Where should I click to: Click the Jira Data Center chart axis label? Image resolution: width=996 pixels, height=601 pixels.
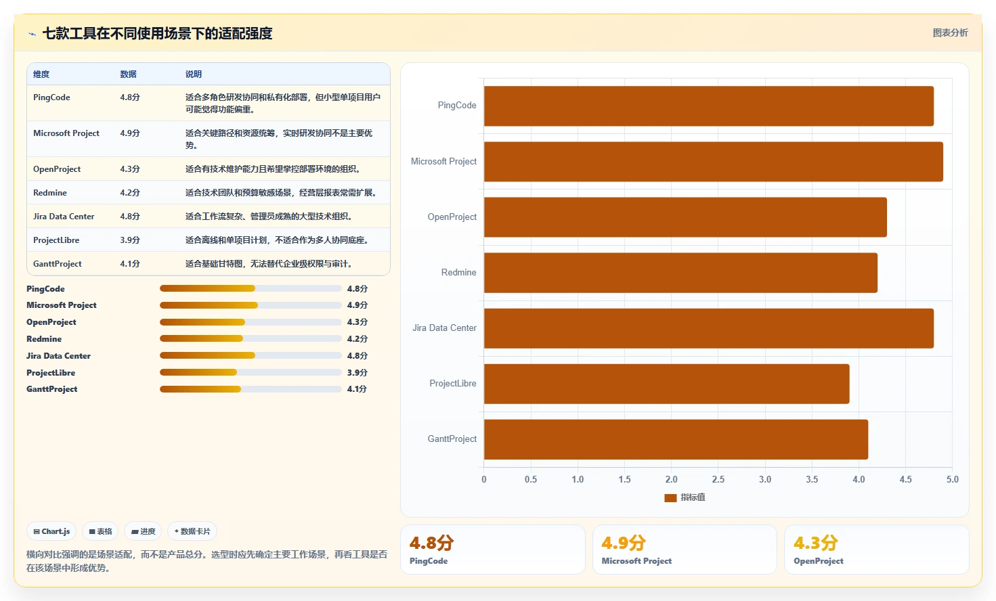[x=444, y=328]
